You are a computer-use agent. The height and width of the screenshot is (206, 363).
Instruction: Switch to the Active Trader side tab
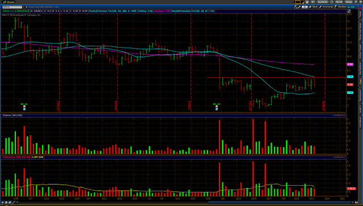pyautogui.click(x=360, y=51)
